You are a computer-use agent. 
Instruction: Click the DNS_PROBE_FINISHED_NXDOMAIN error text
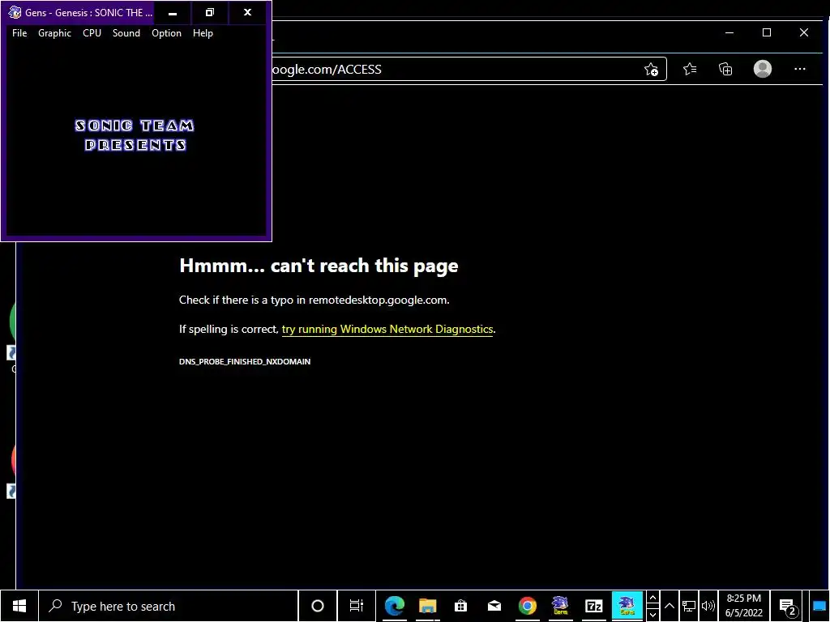[x=245, y=362]
